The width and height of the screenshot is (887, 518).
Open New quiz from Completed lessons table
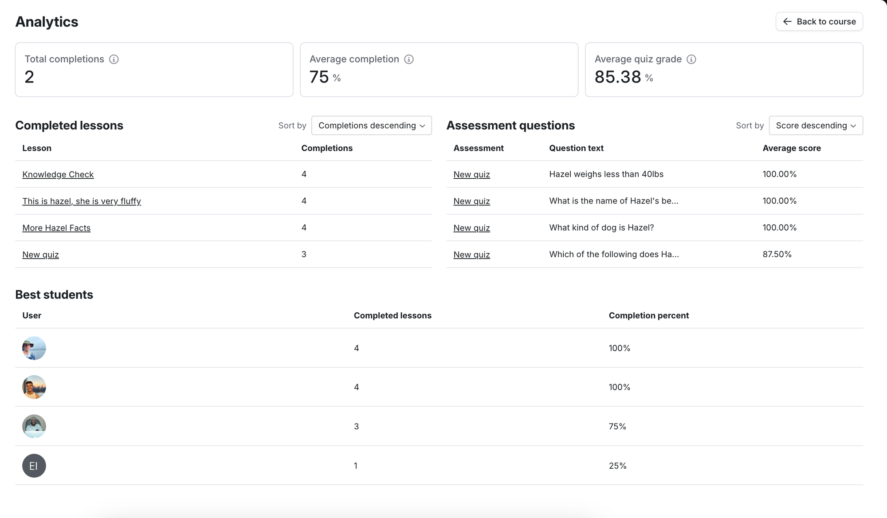click(40, 255)
